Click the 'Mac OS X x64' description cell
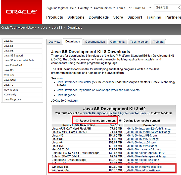Viewport: 181px width, 175px height. pos(60,149)
